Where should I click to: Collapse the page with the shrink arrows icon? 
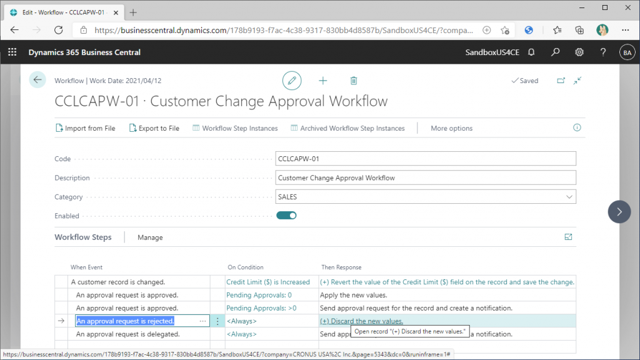coord(577,81)
